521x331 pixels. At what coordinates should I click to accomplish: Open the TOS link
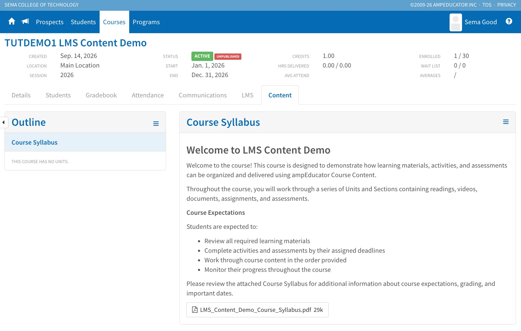487,5
